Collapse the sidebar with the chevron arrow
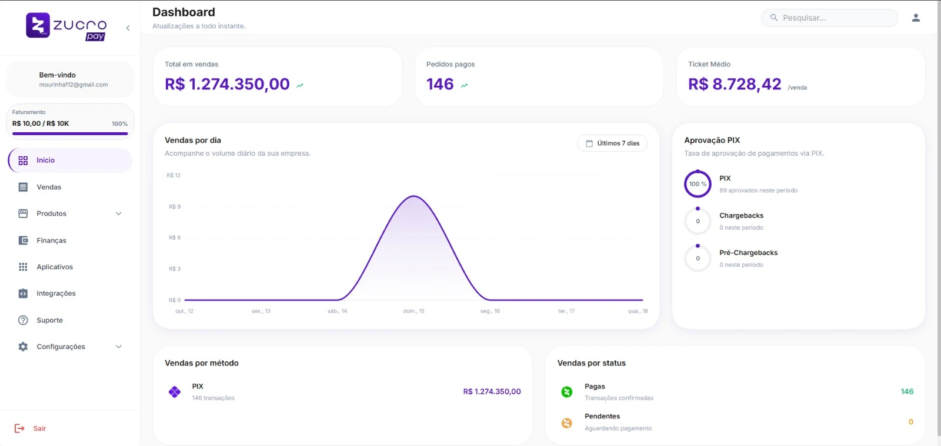The image size is (941, 446). (x=128, y=28)
